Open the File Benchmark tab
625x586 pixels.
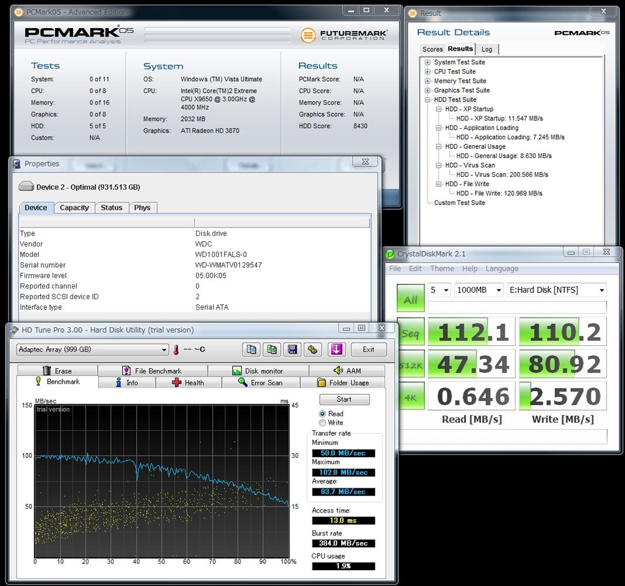point(152,371)
